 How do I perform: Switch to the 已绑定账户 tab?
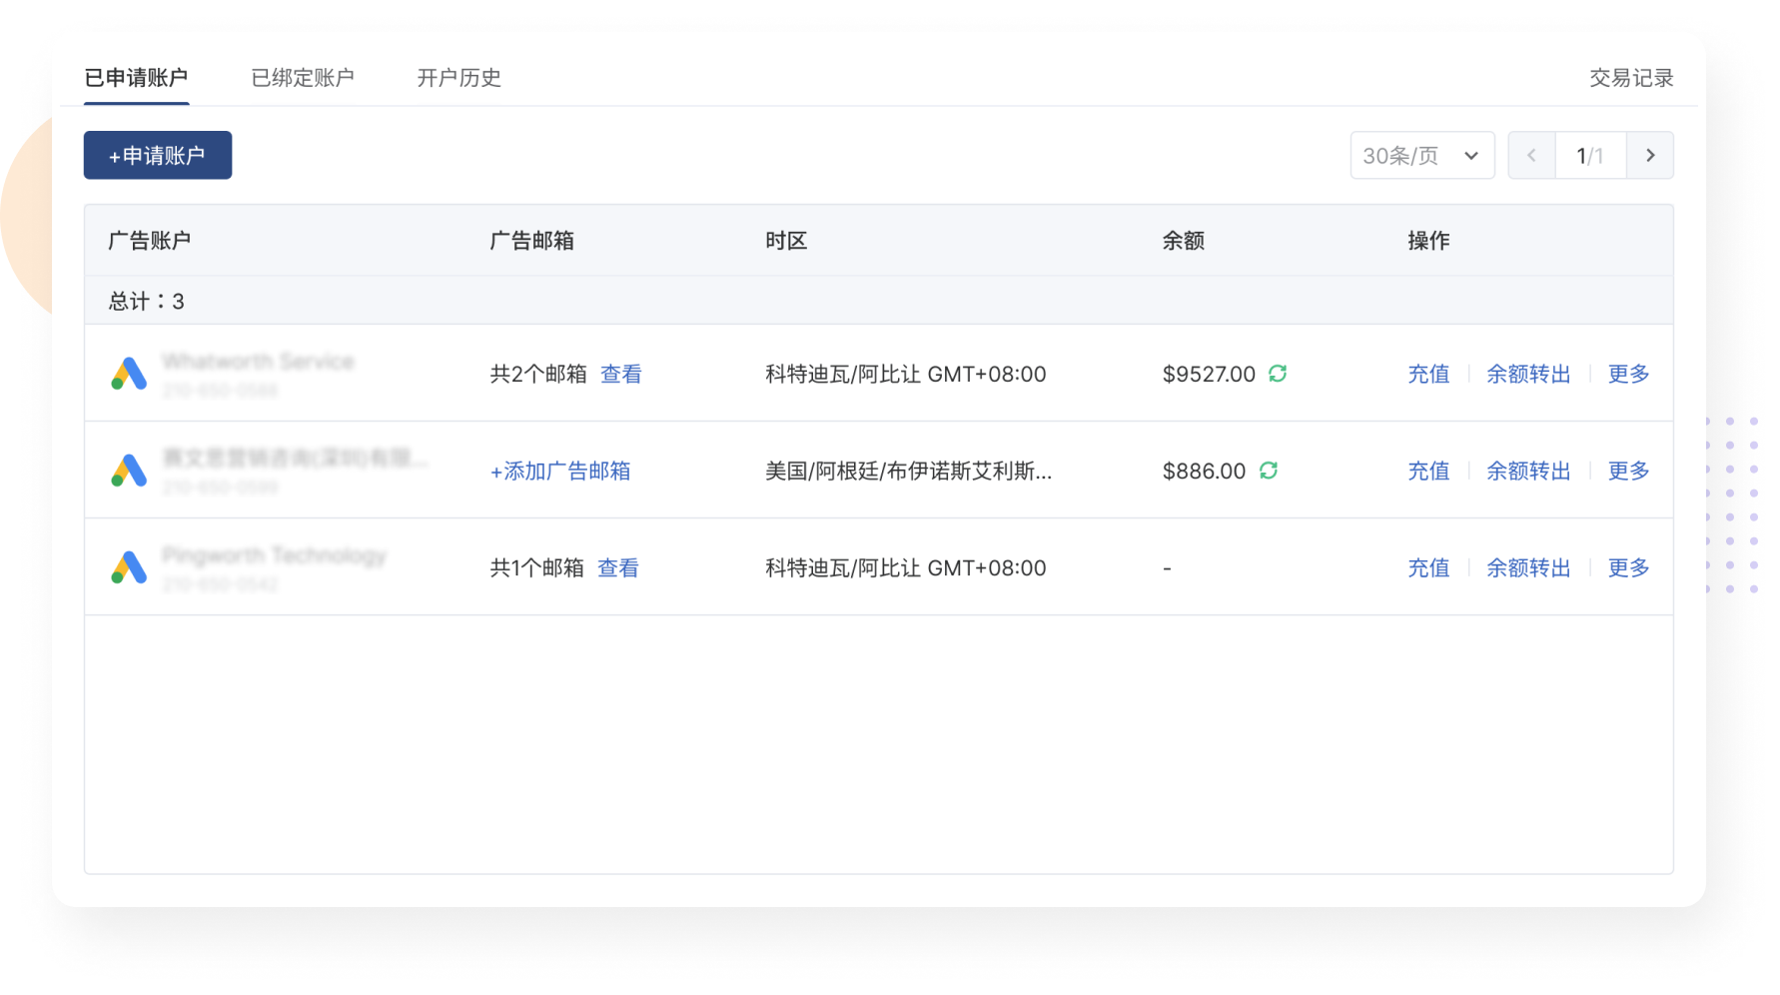pos(303,78)
